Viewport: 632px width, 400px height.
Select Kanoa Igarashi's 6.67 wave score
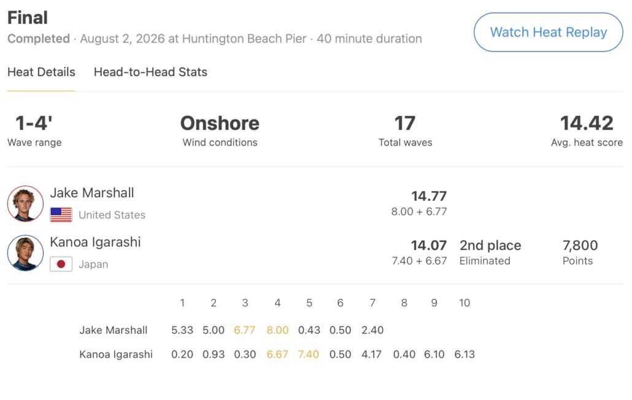click(277, 354)
